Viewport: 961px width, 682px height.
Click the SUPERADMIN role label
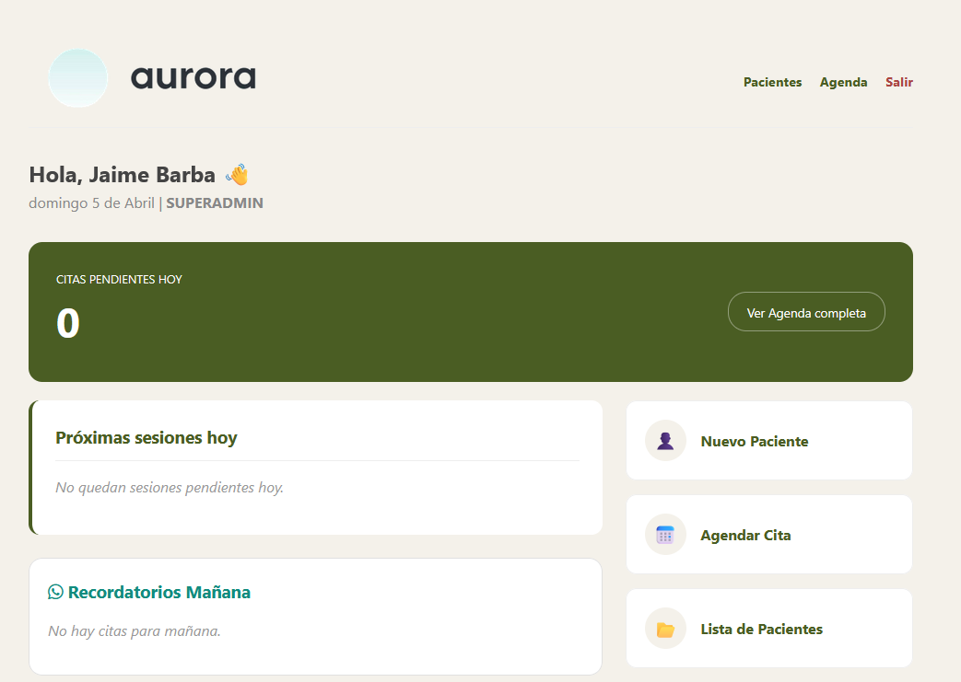pyautogui.click(x=214, y=203)
